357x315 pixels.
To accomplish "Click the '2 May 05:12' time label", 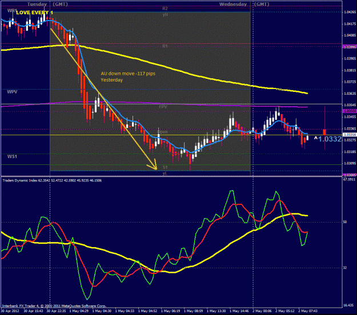I will tap(285, 311).
